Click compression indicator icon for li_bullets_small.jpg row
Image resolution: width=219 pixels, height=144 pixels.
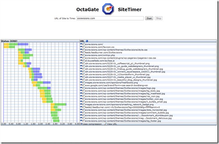point(81,102)
